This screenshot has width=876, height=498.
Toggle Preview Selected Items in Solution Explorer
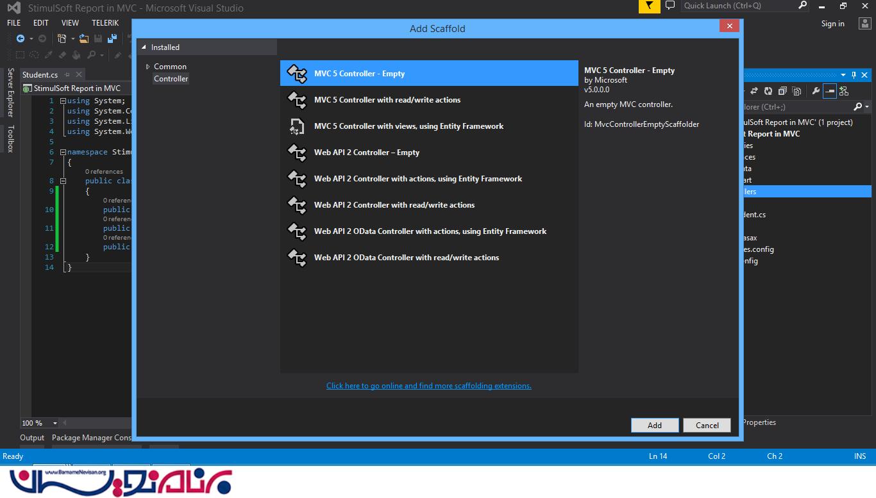(830, 91)
